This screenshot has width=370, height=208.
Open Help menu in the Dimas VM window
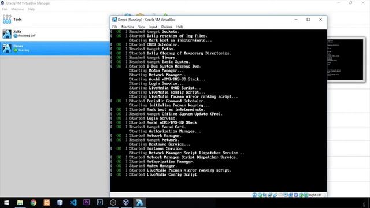(x=180, y=27)
